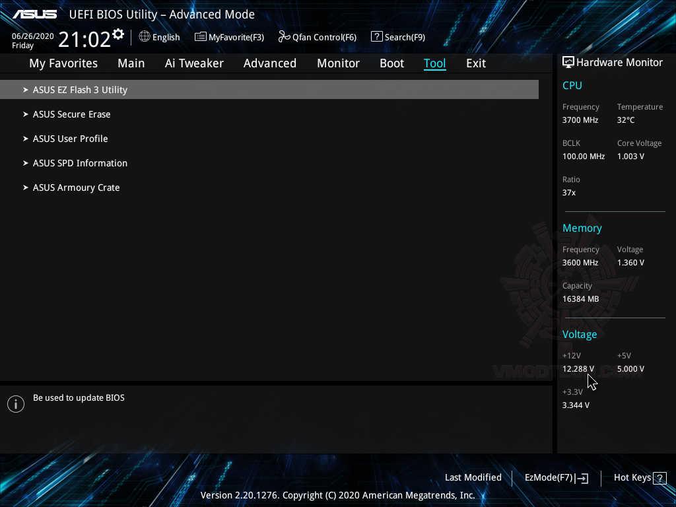Viewport: 676px width, 507px height.
Task: Click the settings gear next to the clock
Action: [118, 34]
